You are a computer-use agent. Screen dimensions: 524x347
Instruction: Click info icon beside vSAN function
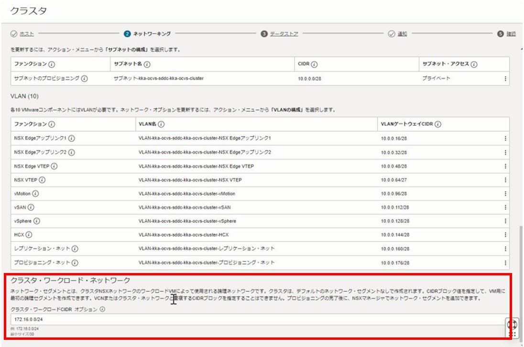click(31, 208)
